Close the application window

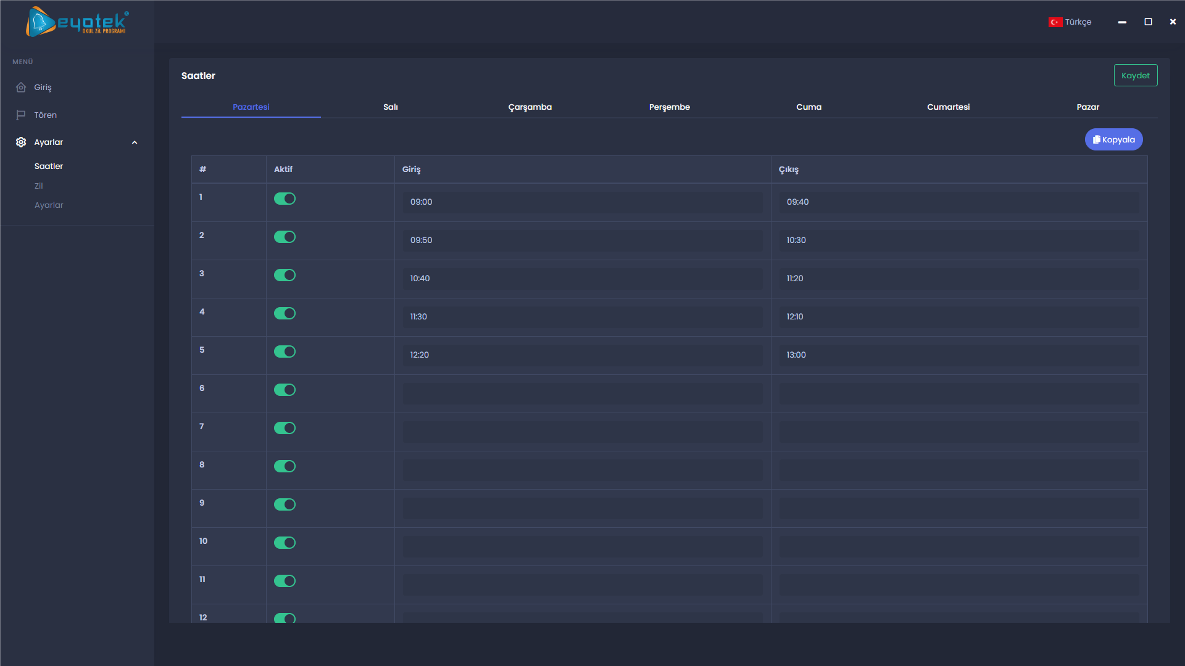1173,22
